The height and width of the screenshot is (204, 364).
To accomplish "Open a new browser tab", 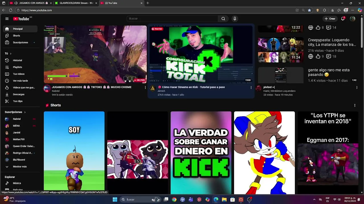I will click(x=148, y=3).
